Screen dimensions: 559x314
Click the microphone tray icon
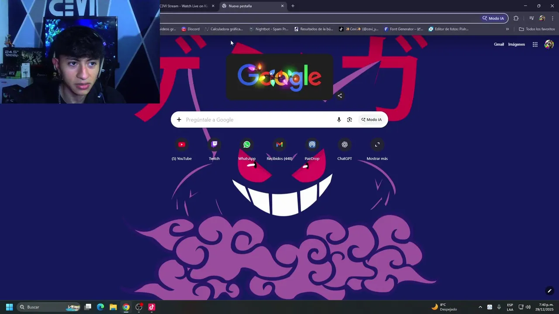coord(499,307)
